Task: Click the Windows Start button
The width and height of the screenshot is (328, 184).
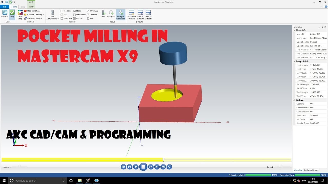Action: pos(4,181)
